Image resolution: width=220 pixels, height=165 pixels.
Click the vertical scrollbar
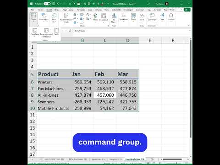(191, 88)
